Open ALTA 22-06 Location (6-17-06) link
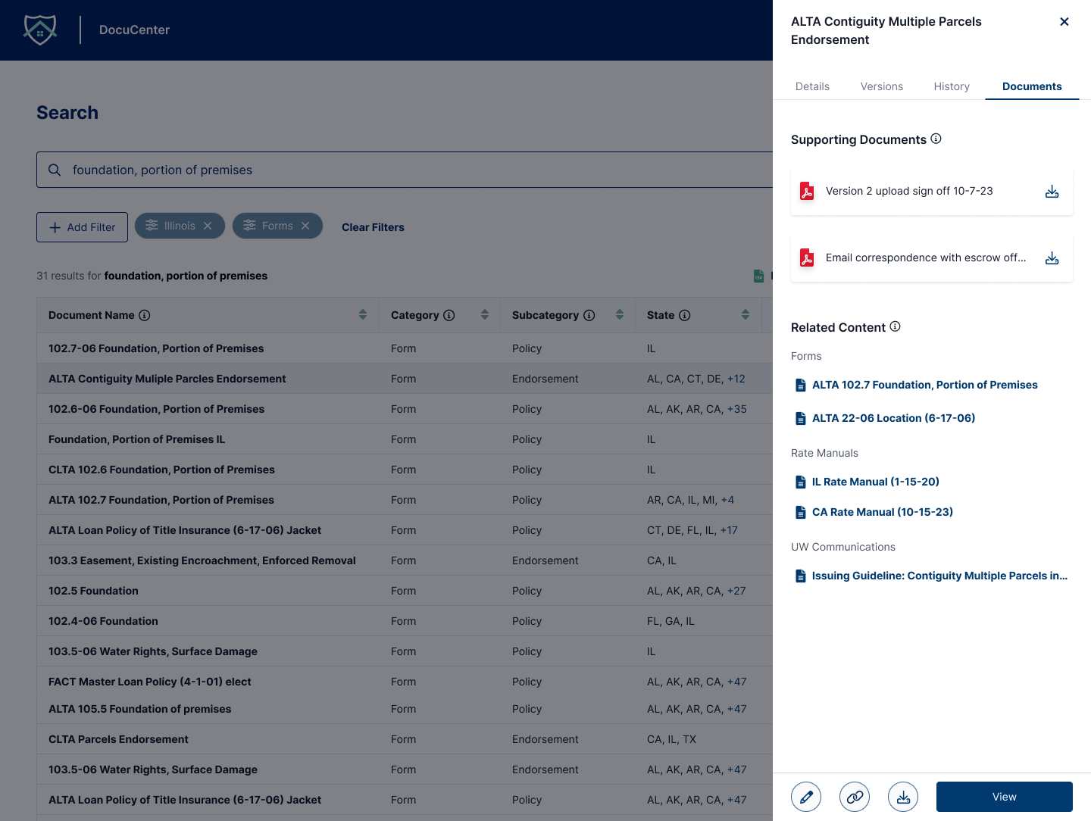 pyautogui.click(x=893, y=418)
